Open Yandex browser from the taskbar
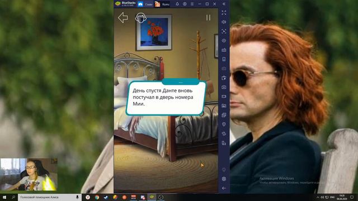This screenshot has height=201, width=358. 88,197
